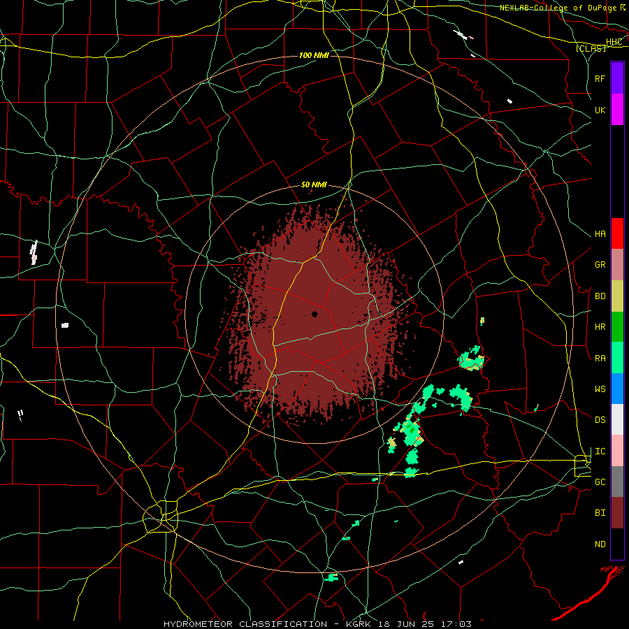Click the KGRK radar site black dot
Viewport: 629px width, 629px height.
click(x=314, y=314)
